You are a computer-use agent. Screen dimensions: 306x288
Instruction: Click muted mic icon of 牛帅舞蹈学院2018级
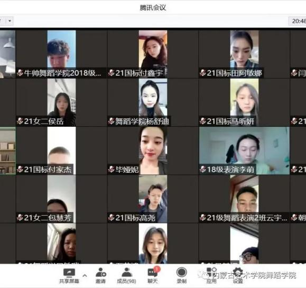[x=20, y=73]
